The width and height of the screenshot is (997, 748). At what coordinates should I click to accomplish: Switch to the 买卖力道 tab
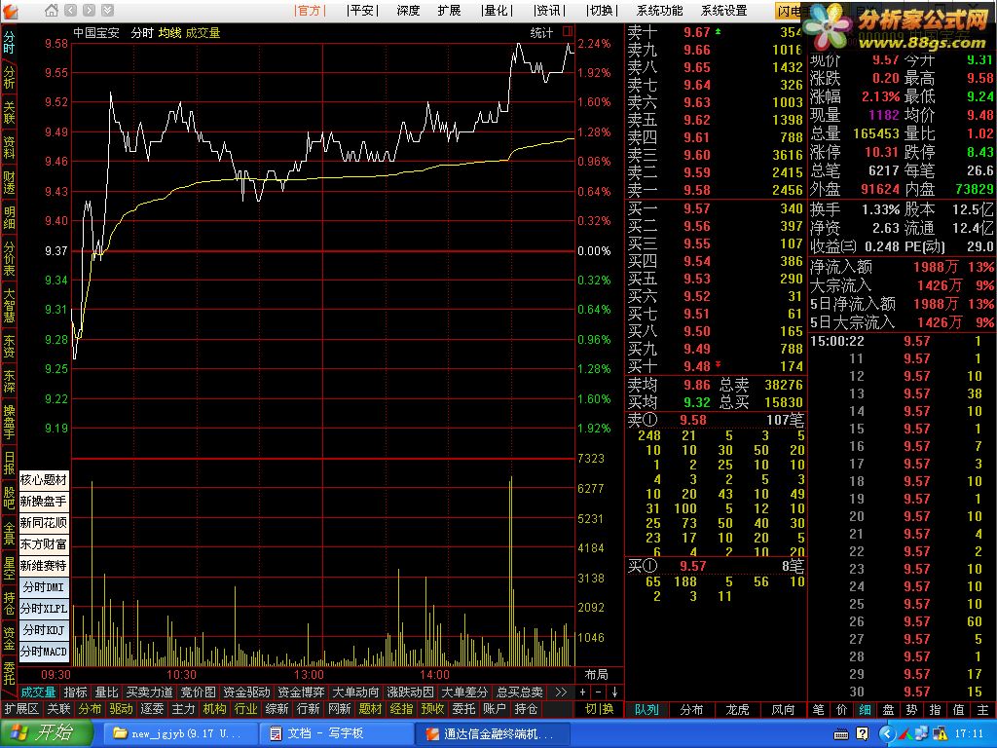pos(149,692)
